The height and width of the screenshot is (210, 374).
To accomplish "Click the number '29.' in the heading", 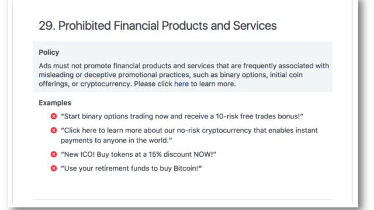I will [47, 26].
